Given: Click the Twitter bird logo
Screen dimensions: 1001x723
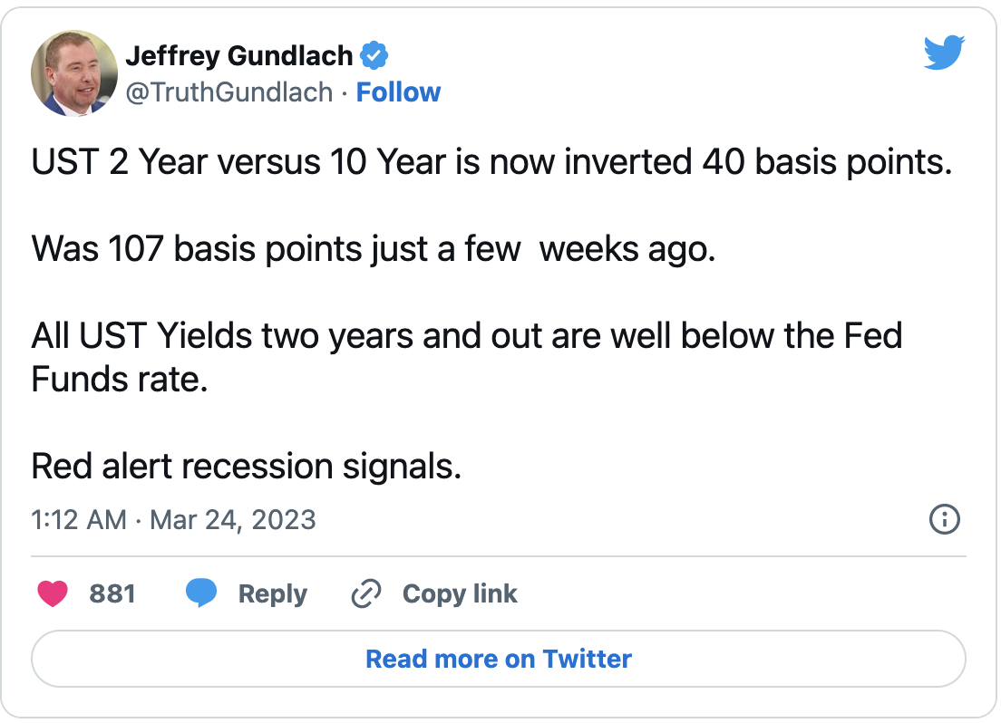Looking at the screenshot, I should [946, 53].
